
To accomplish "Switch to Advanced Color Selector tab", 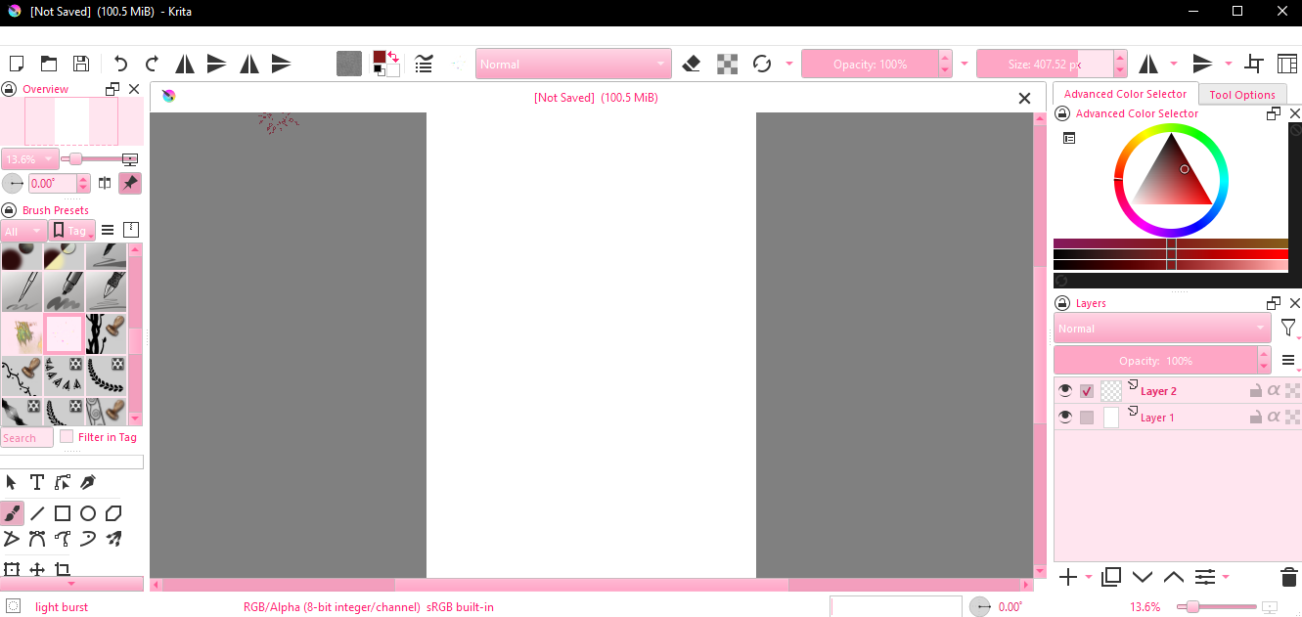I will tap(1125, 94).
